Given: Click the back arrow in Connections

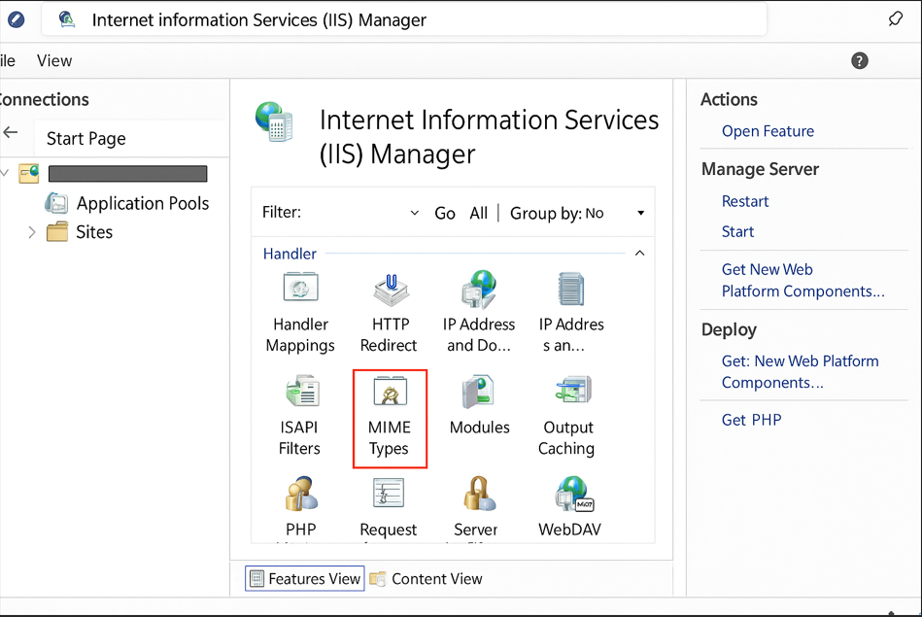Looking at the screenshot, I should pos(11,132).
